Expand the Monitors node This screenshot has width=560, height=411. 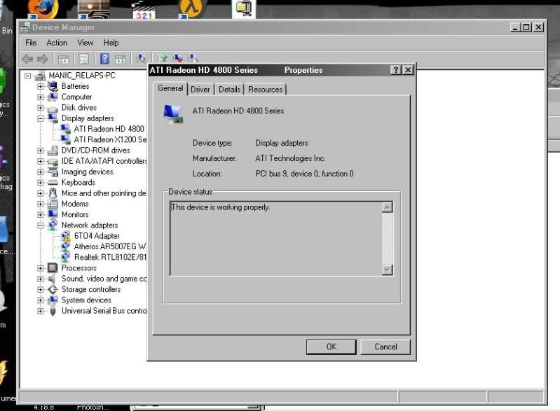(x=41, y=215)
